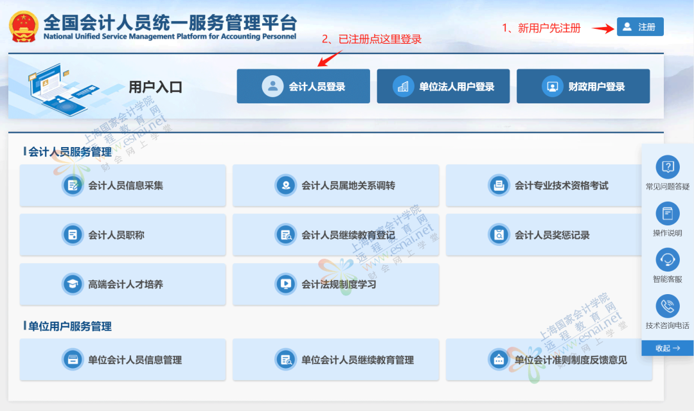Screen dimensions: 694x411
Task: Open 会计人员奖惩记录 card
Action: (x=544, y=235)
